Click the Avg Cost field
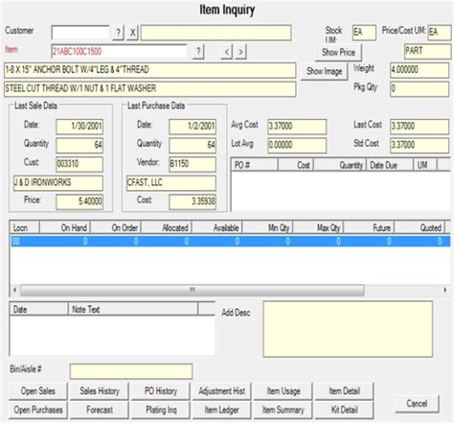This screenshot has height=423, width=454. (297, 127)
